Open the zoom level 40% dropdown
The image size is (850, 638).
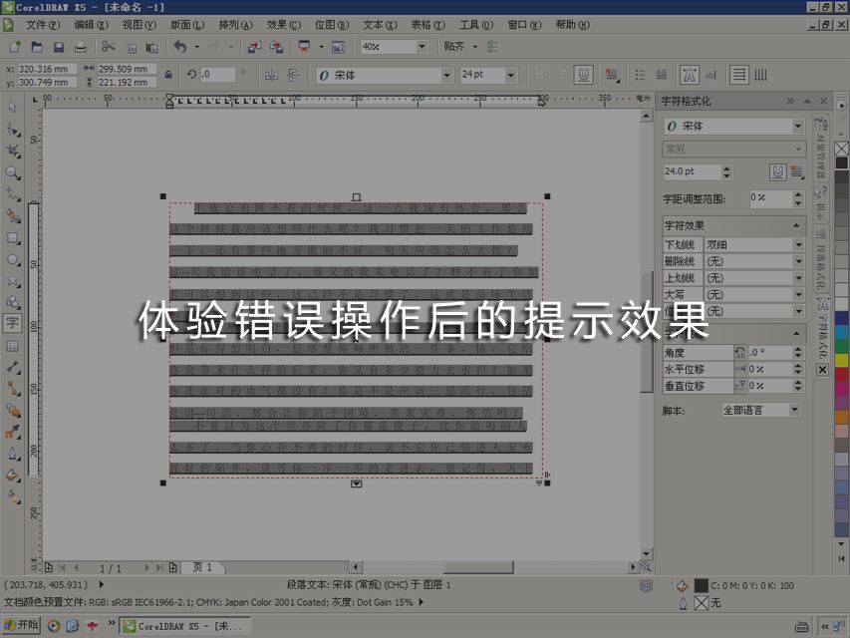coord(422,47)
